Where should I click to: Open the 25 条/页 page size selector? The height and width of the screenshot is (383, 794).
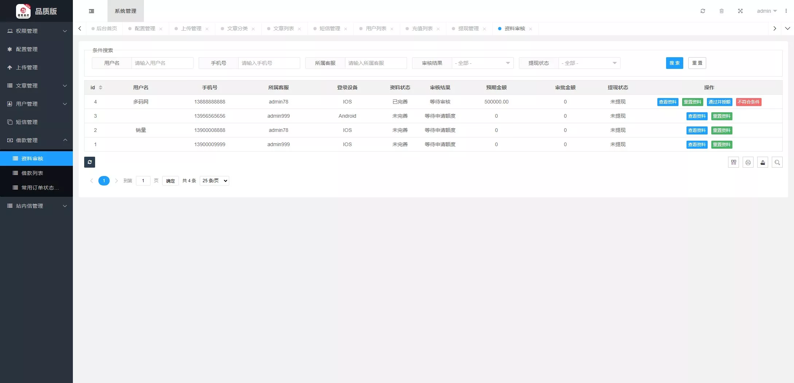point(214,181)
